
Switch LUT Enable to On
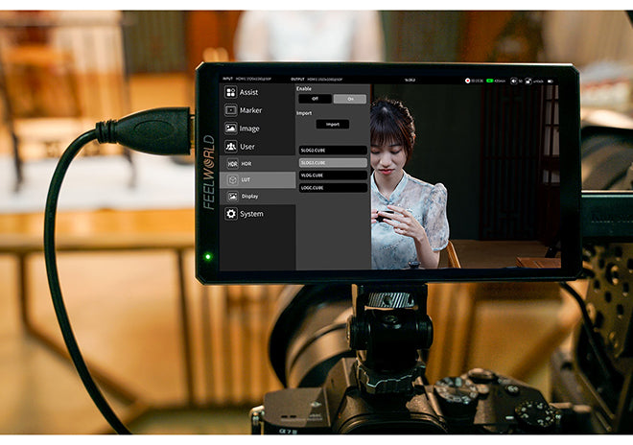coord(349,99)
